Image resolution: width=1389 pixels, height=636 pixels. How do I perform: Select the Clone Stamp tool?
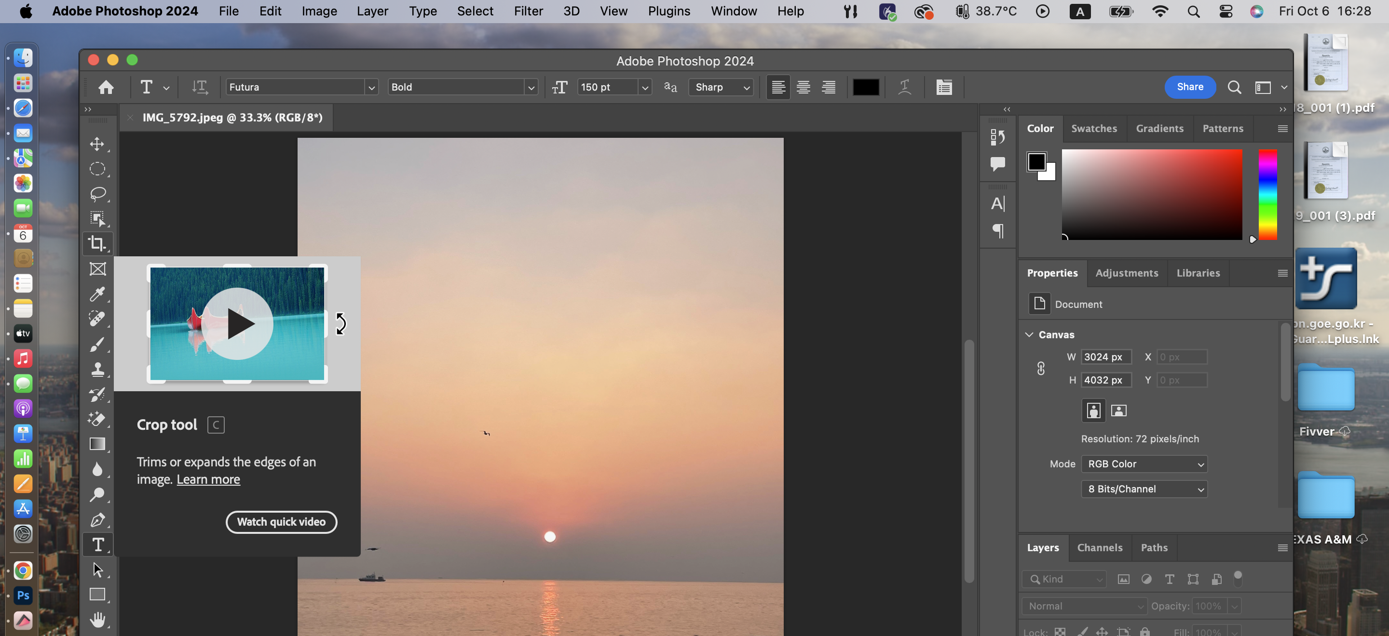97,370
